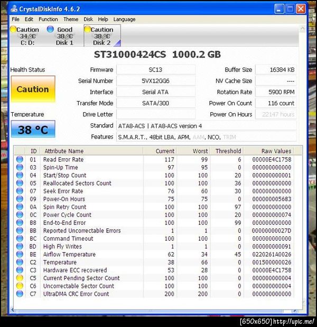Click blue status icon for Command Timeout
The height and width of the screenshot is (327, 317).
(20, 239)
